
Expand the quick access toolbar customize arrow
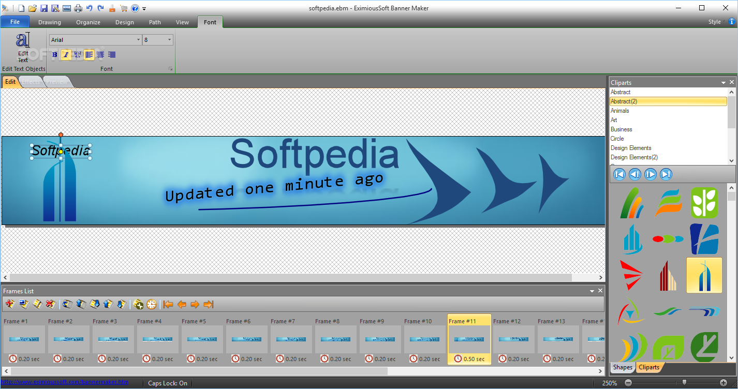tap(144, 9)
